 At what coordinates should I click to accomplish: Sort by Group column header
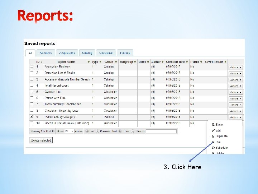(110, 62)
